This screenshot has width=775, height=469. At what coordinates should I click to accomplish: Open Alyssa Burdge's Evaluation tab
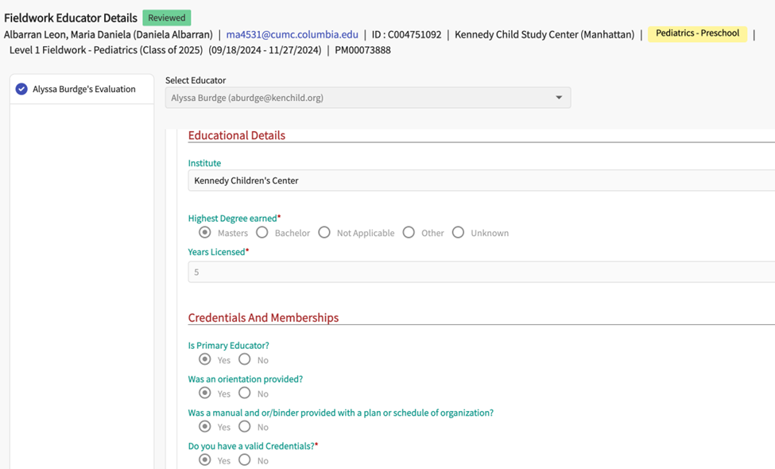click(83, 89)
